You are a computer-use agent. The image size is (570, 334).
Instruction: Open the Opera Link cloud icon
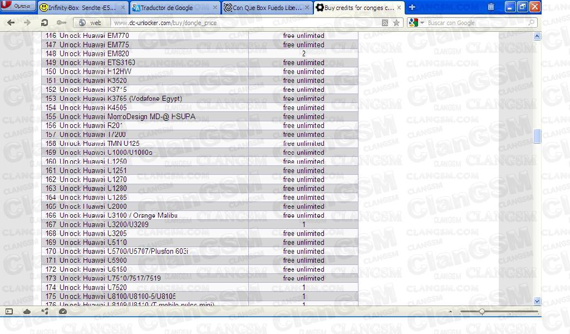point(27,312)
